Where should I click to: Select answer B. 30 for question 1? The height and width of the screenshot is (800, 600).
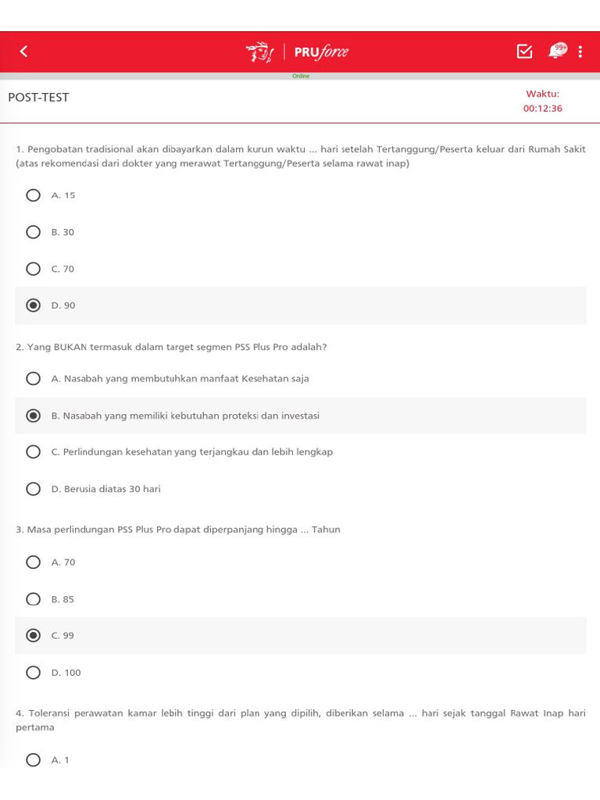point(34,232)
